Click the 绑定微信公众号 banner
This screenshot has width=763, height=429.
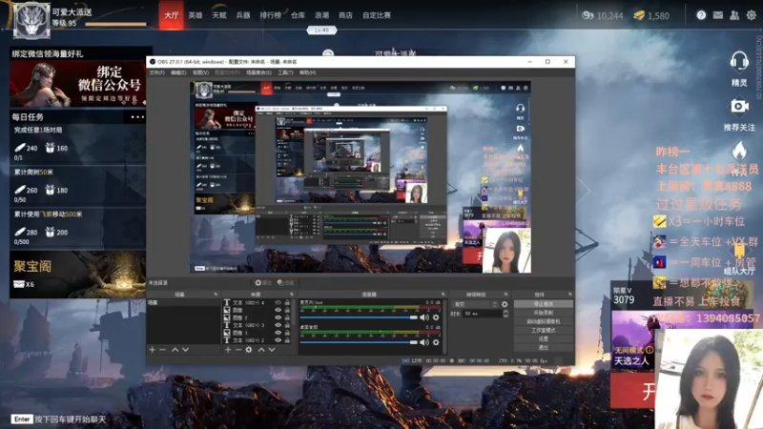tap(78, 84)
